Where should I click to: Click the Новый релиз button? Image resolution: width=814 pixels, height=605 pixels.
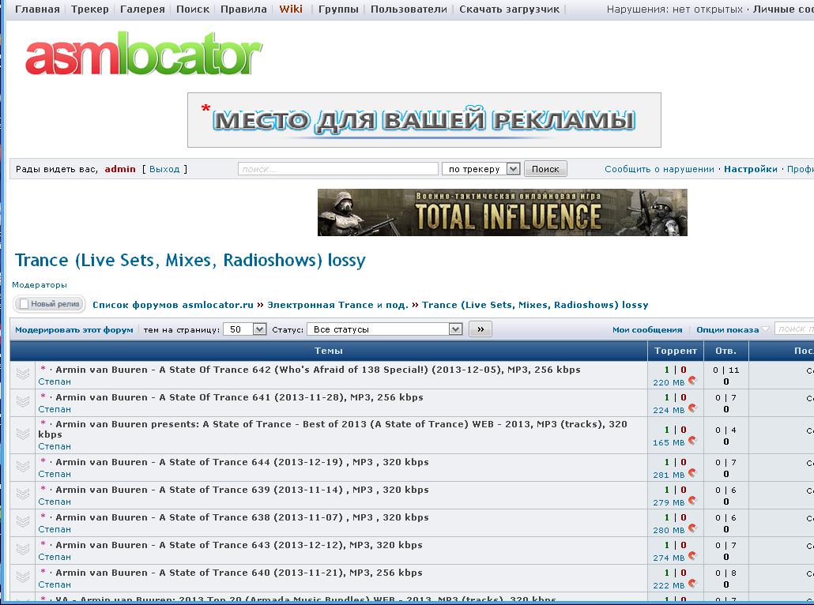coord(48,304)
